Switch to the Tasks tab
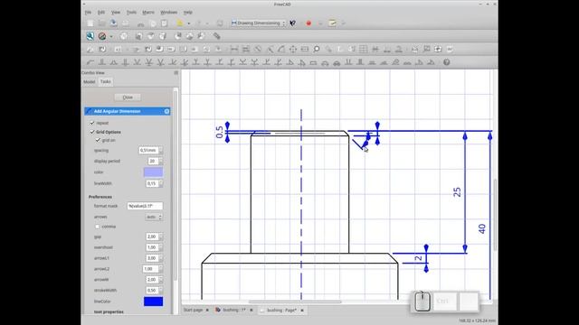 pos(106,81)
